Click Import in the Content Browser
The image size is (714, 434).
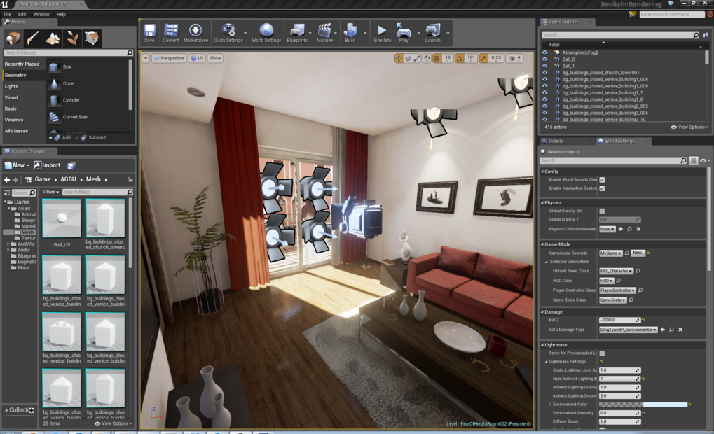(x=48, y=164)
